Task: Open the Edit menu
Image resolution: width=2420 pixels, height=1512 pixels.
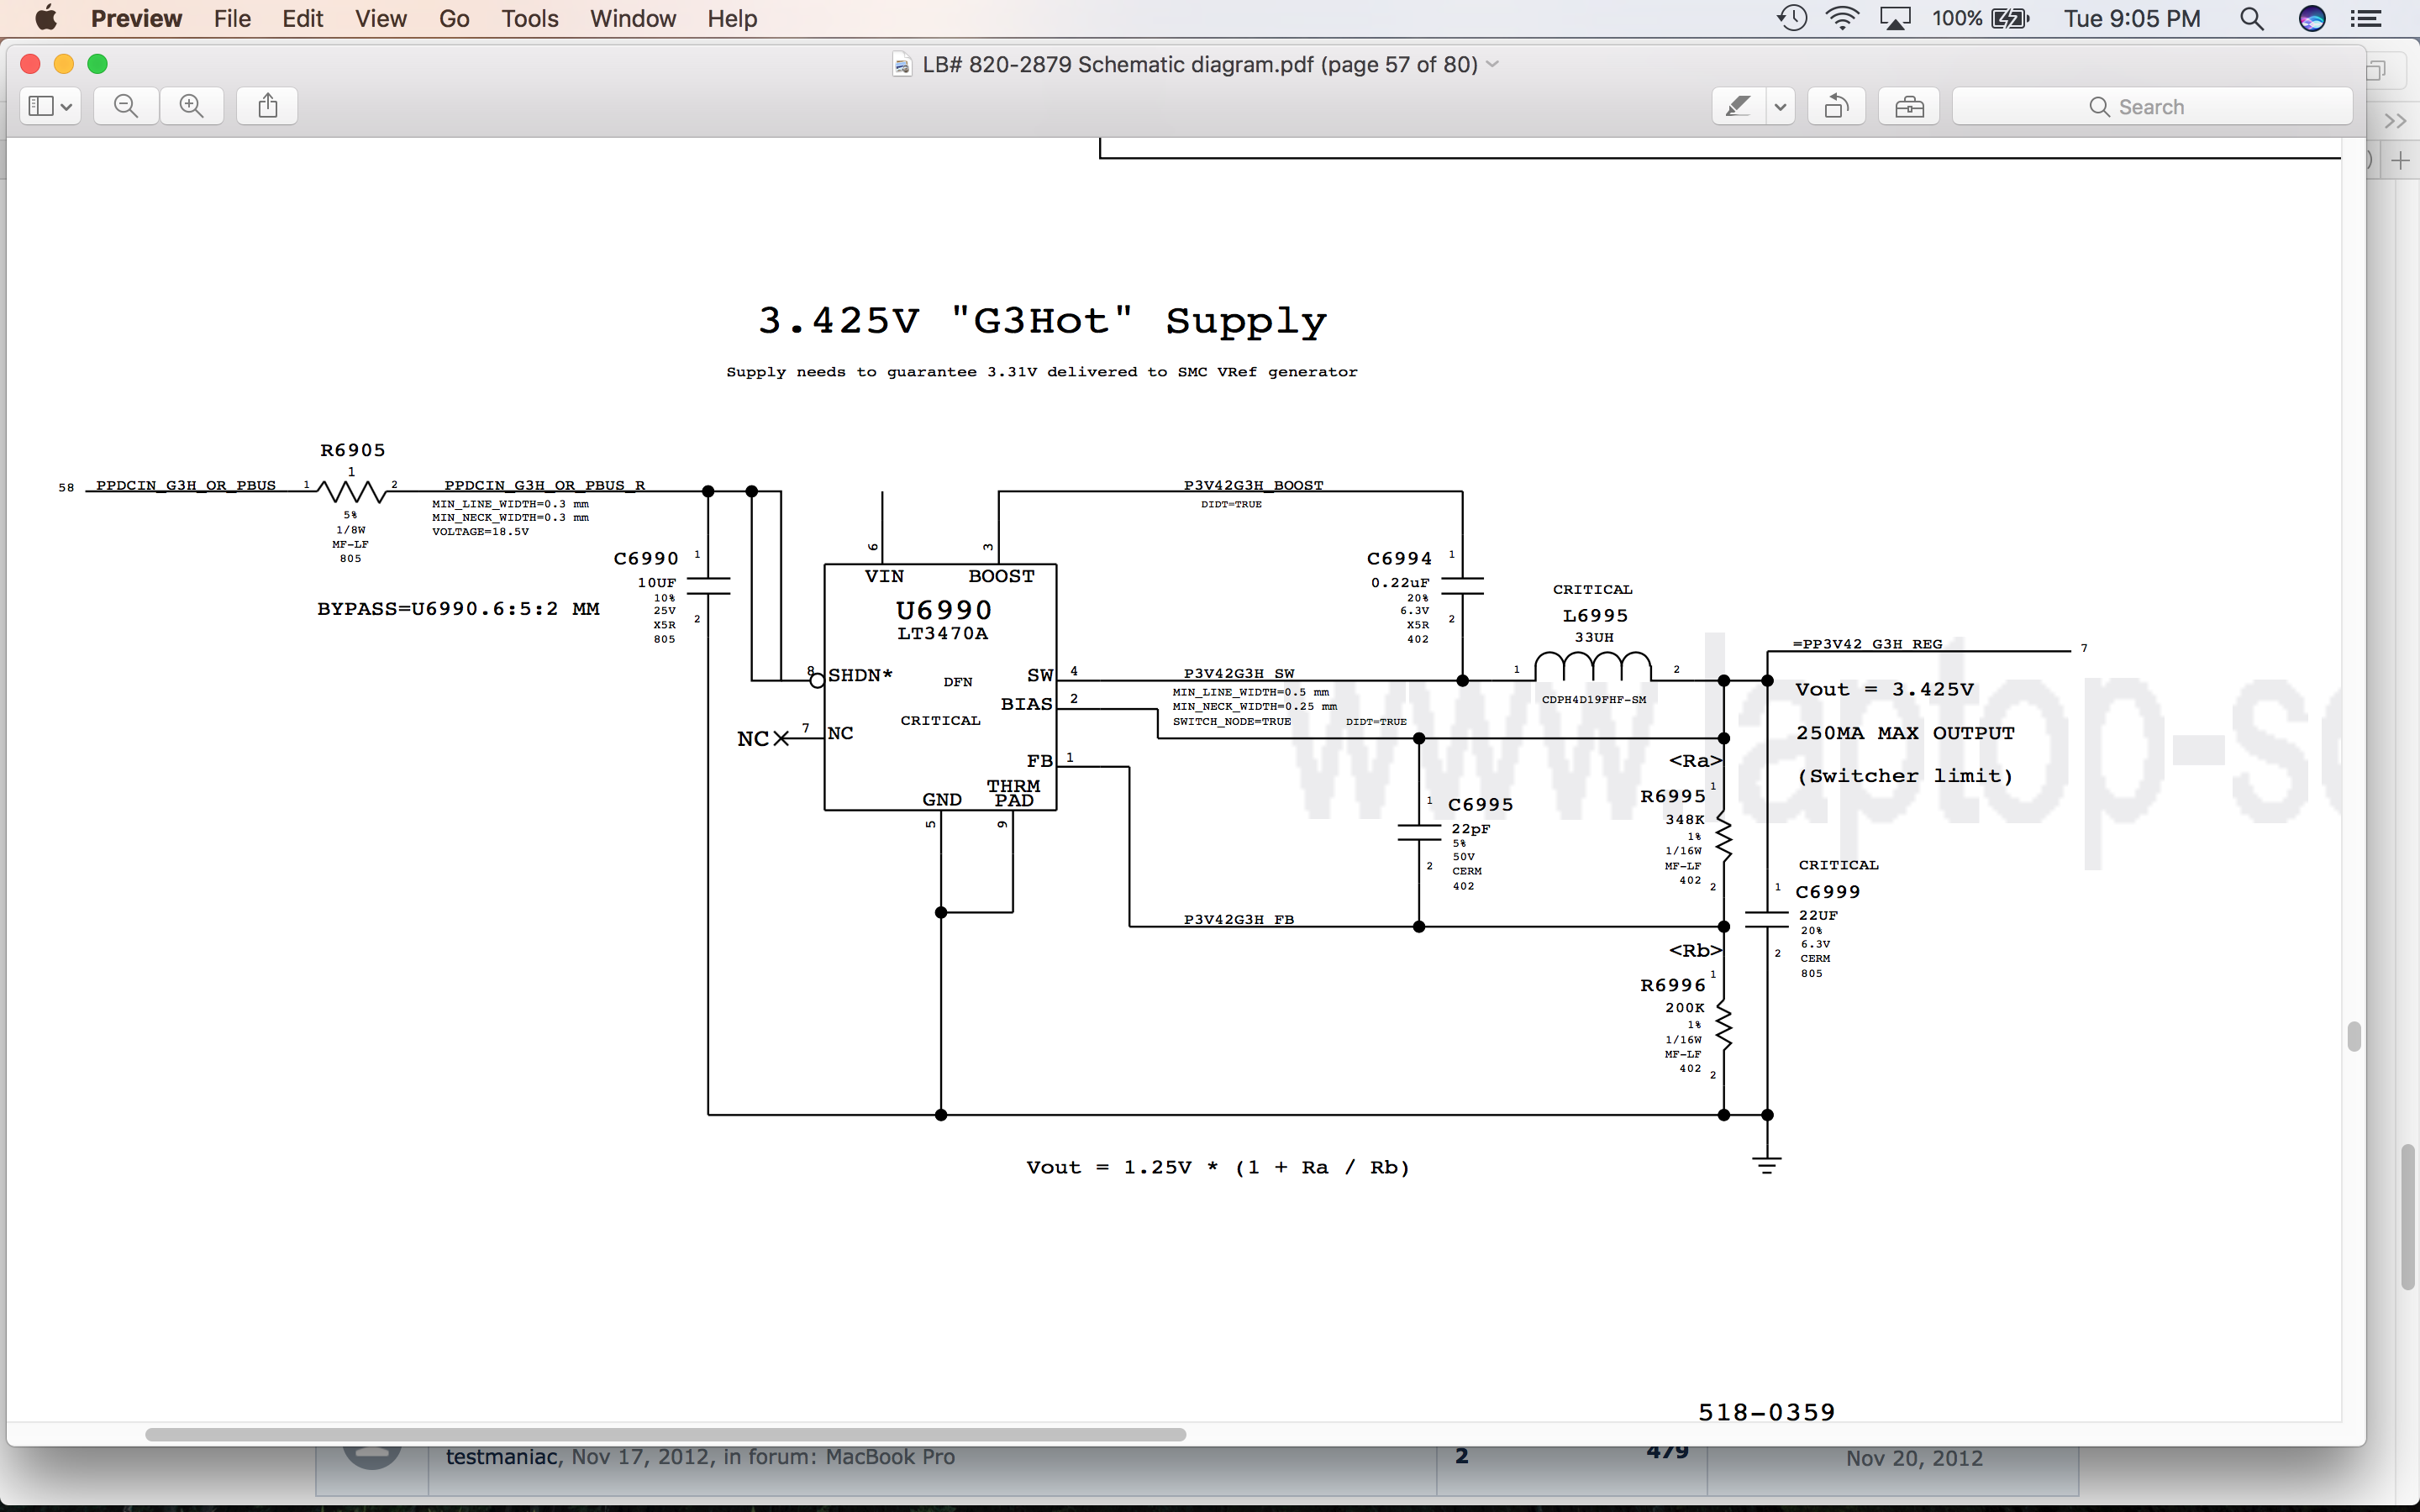Action: 302,18
